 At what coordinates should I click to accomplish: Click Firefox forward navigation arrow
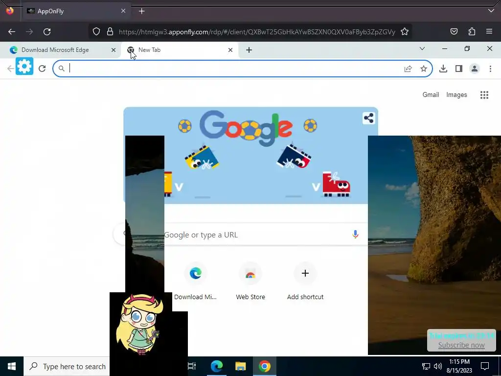(x=29, y=32)
